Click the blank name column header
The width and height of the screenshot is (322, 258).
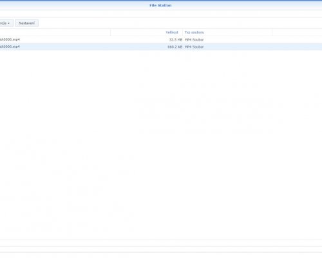pos(55,32)
